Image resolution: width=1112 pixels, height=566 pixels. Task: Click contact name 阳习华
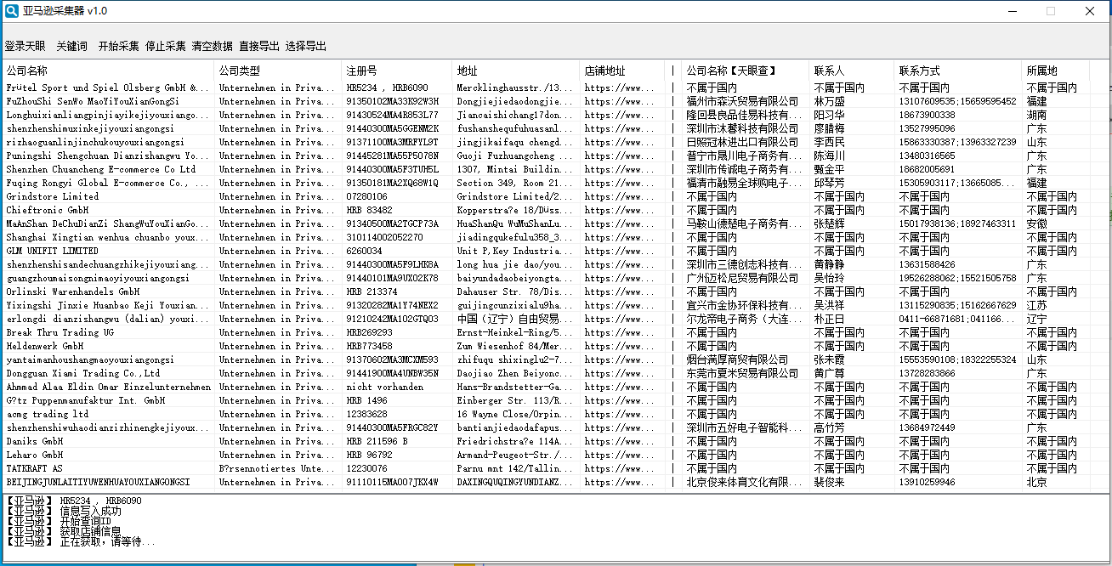click(830, 115)
